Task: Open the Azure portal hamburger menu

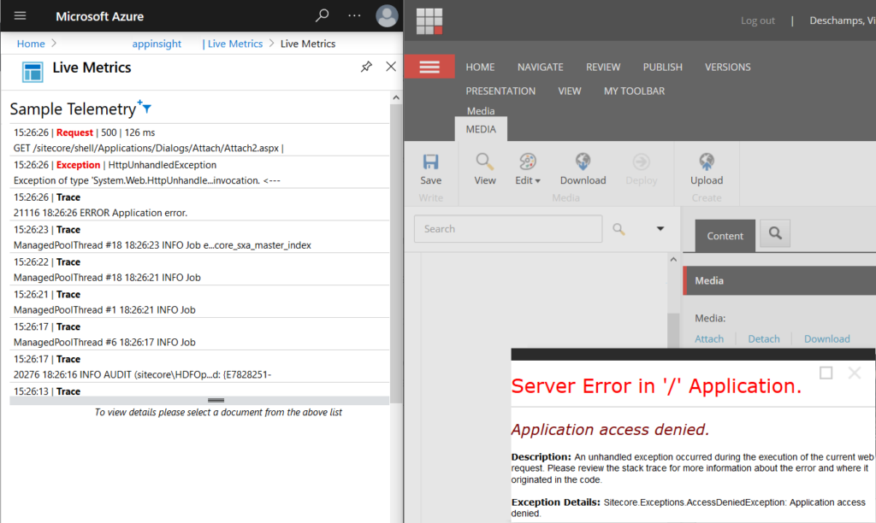Action: (21, 15)
